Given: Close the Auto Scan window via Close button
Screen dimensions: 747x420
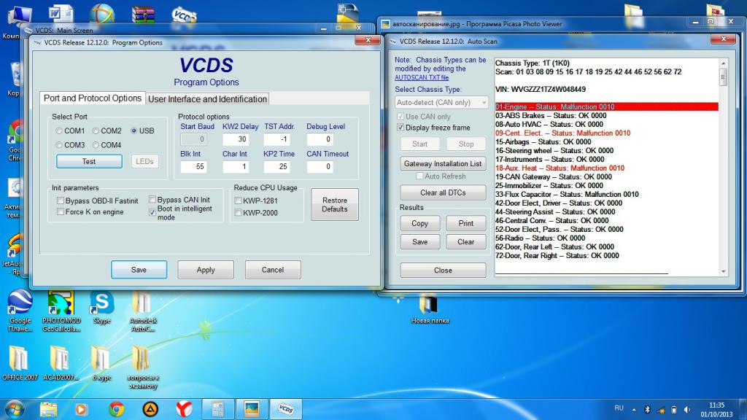Looking at the screenshot, I should 443,270.
